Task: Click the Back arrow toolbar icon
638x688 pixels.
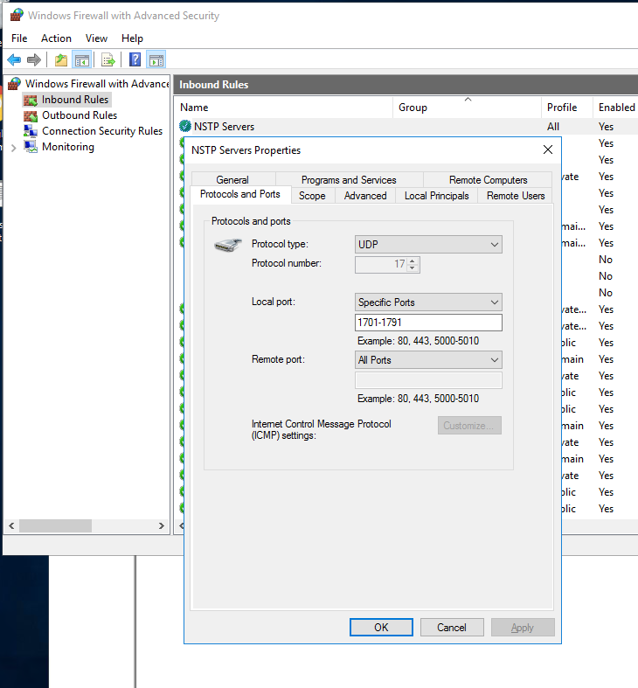Action: 14,60
